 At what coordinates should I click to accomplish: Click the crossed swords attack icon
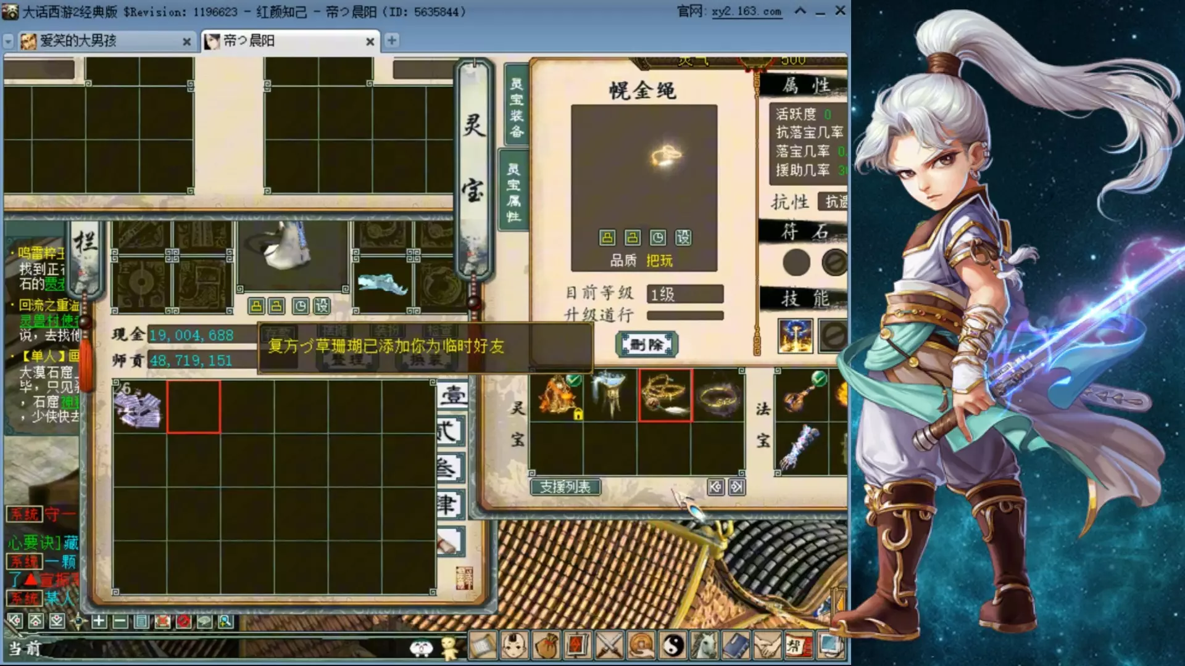(x=610, y=646)
